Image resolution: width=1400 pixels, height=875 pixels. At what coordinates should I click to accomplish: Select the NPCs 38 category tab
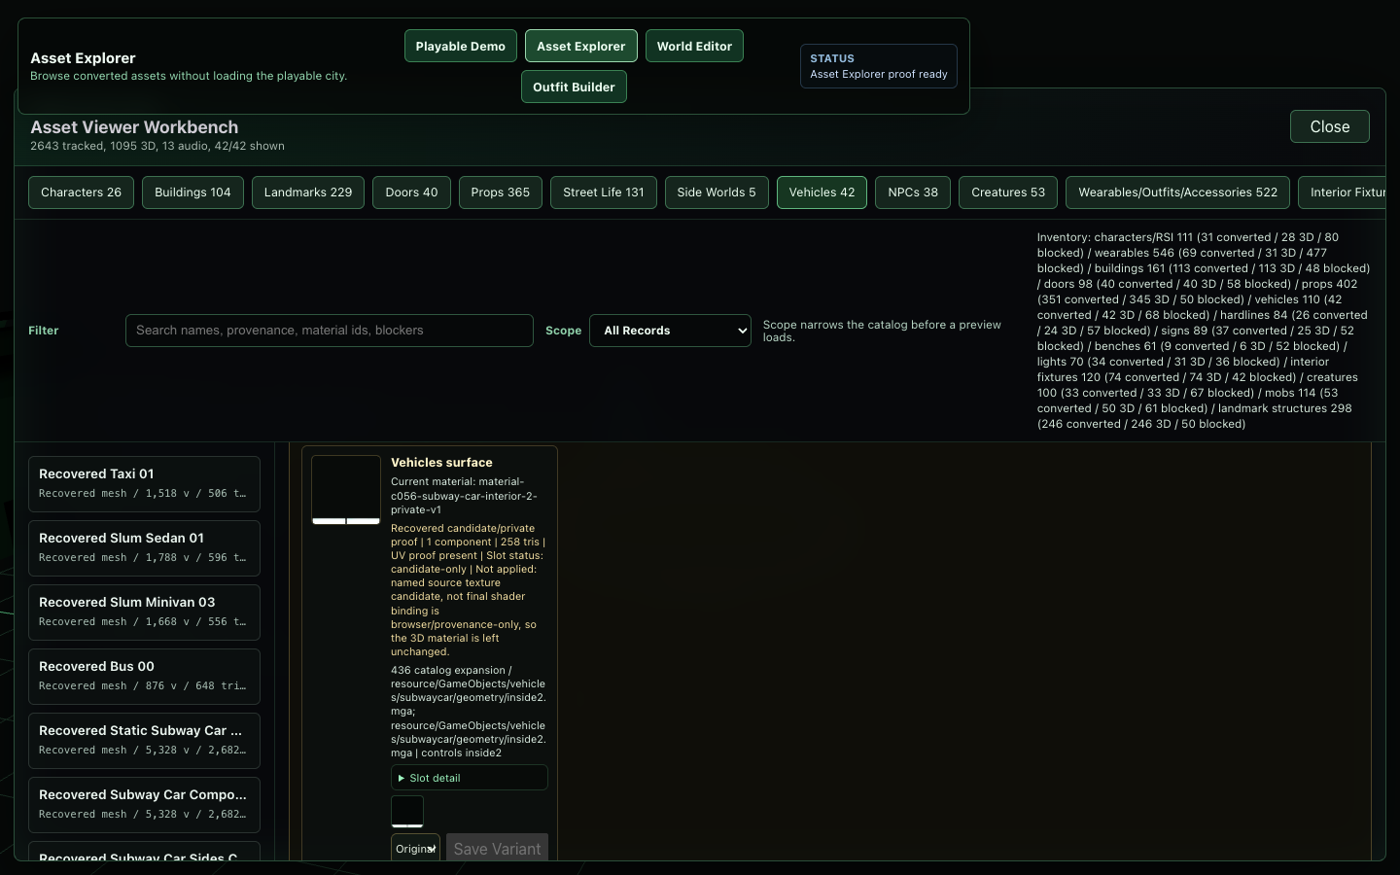913,192
